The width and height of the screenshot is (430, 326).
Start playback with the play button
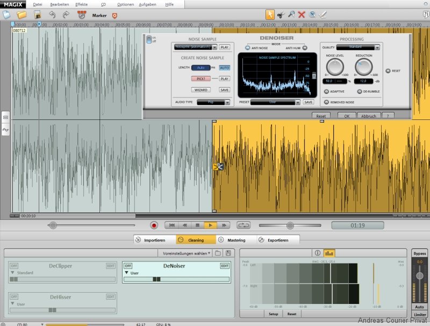(210, 225)
